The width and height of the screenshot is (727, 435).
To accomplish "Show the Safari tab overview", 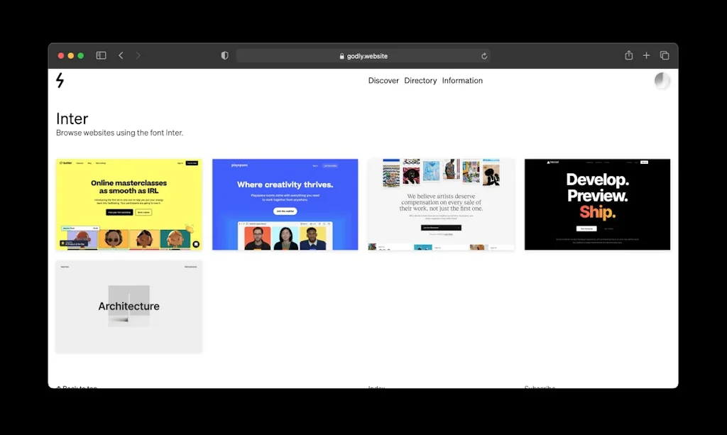I will click(x=665, y=55).
